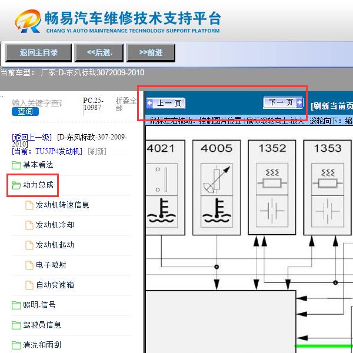Viewport: 353px width, 353px height.
Task: Click the [当前：TU5JP4发动机] link
Action: (x=47, y=151)
